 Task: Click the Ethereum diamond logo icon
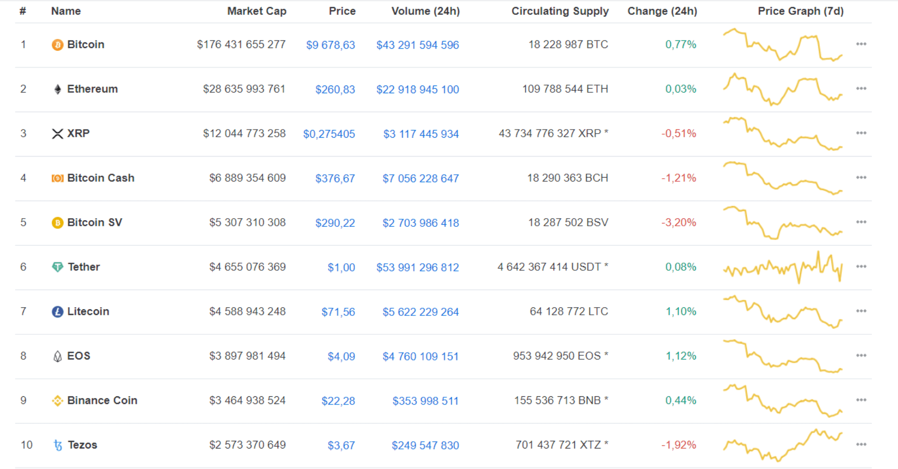click(57, 90)
